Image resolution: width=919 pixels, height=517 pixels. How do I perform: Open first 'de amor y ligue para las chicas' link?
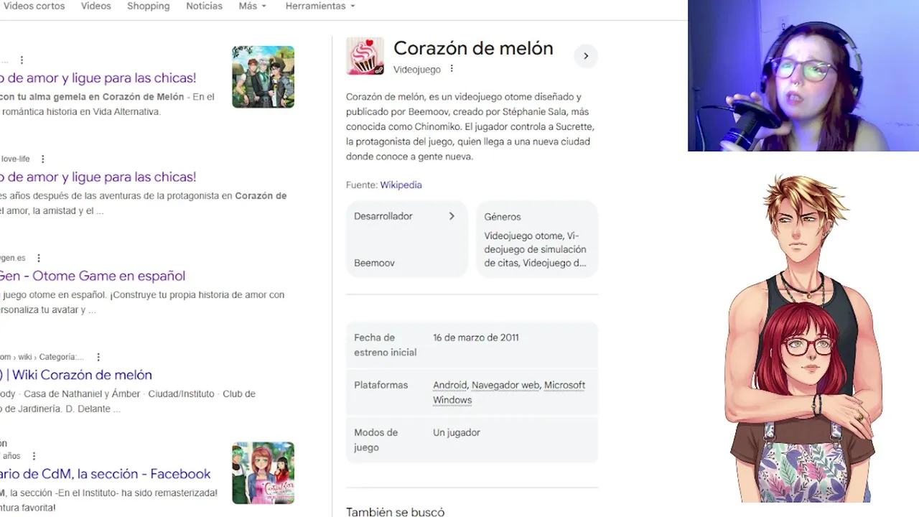click(98, 78)
